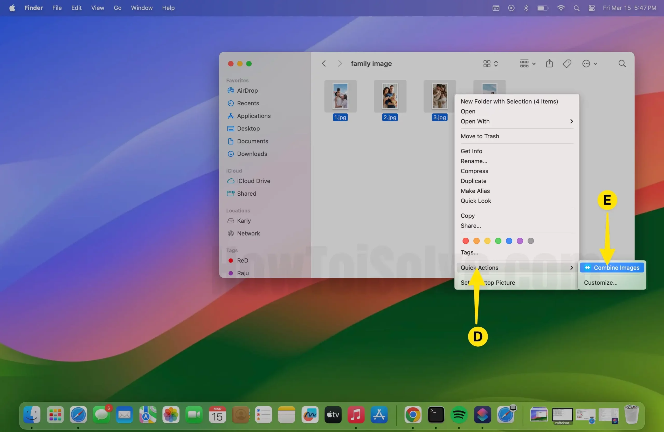664x432 pixels.
Task: Click the Bluetooth menu bar icon
Action: tap(526, 8)
